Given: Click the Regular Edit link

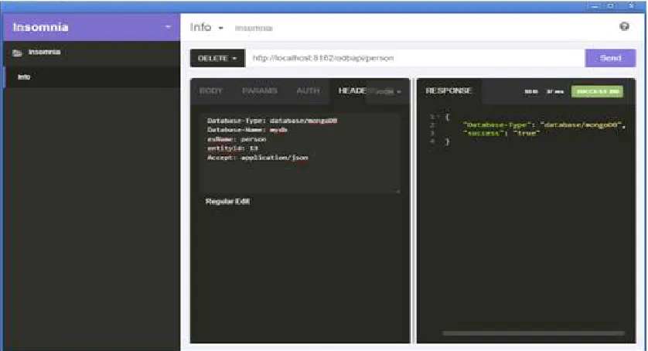Looking at the screenshot, I should click(x=227, y=201).
